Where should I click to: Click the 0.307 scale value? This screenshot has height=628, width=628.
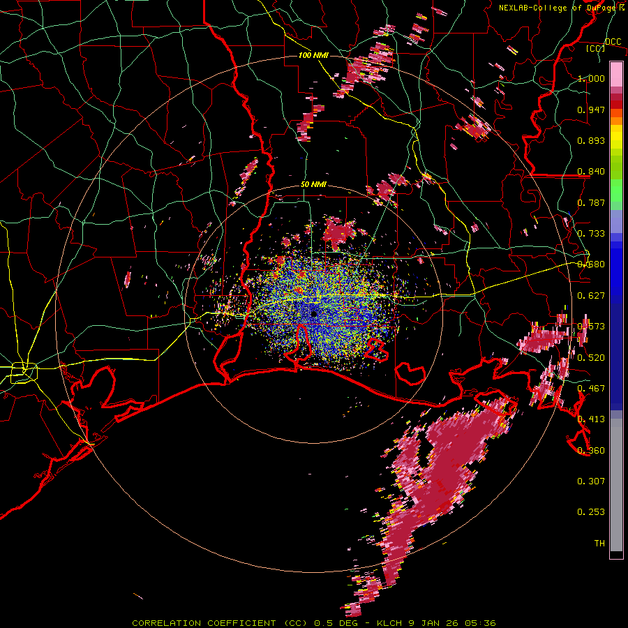click(x=591, y=481)
